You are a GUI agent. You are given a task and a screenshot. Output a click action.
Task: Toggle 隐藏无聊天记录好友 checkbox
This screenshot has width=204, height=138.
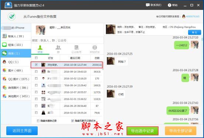coord(72,121)
